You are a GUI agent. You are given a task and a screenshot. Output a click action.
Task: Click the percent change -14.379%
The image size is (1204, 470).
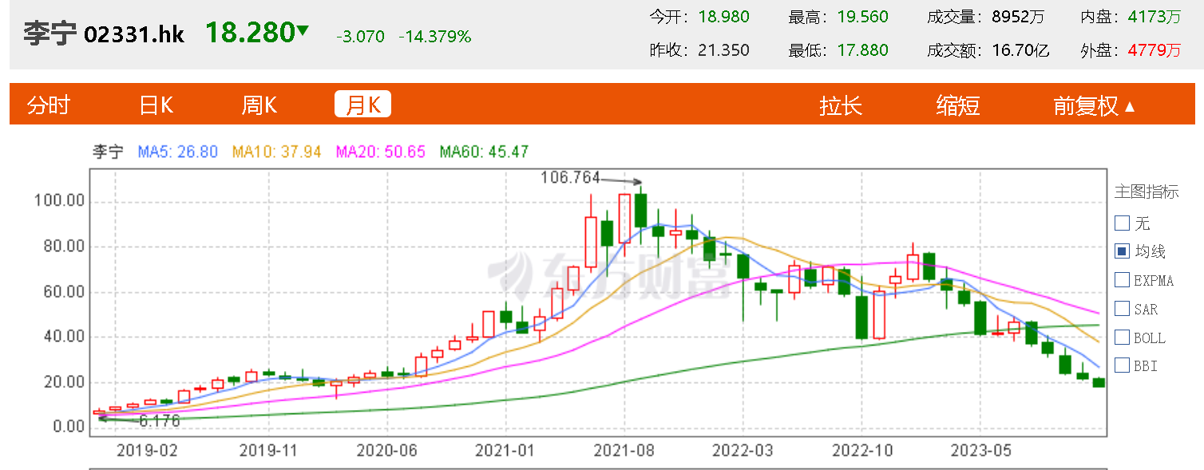pyautogui.click(x=435, y=37)
